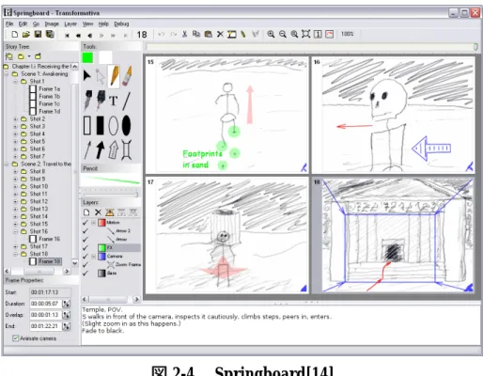The image size is (483, 376).
Task: Click the Cut scissors icon in toolbar
Action: (x=185, y=34)
